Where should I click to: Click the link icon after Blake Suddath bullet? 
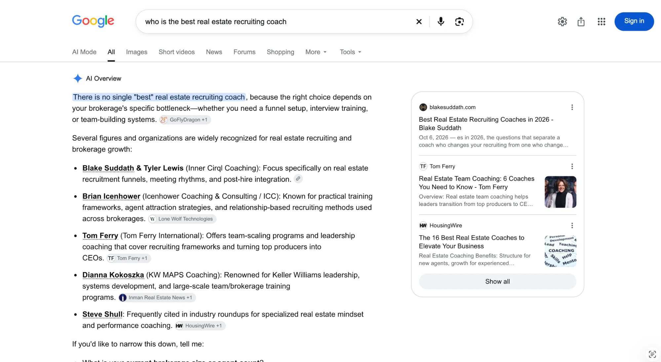pos(298,179)
